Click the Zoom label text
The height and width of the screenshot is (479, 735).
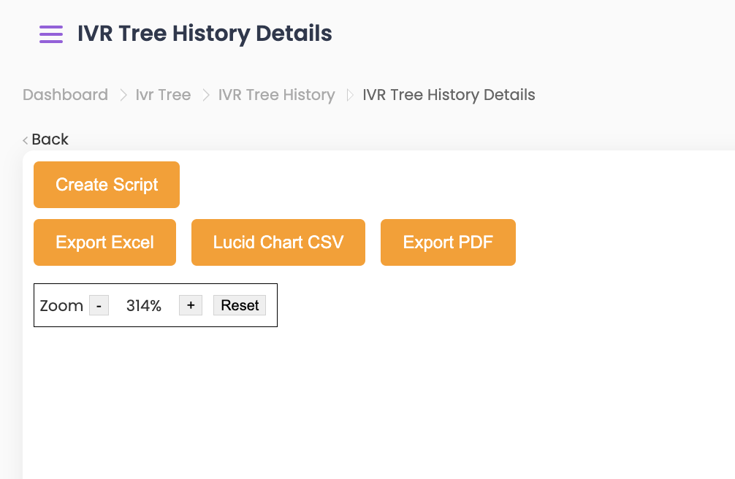[x=61, y=306]
